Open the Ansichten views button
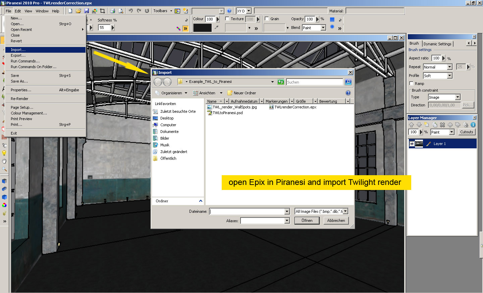The image size is (483, 293). click(x=204, y=93)
